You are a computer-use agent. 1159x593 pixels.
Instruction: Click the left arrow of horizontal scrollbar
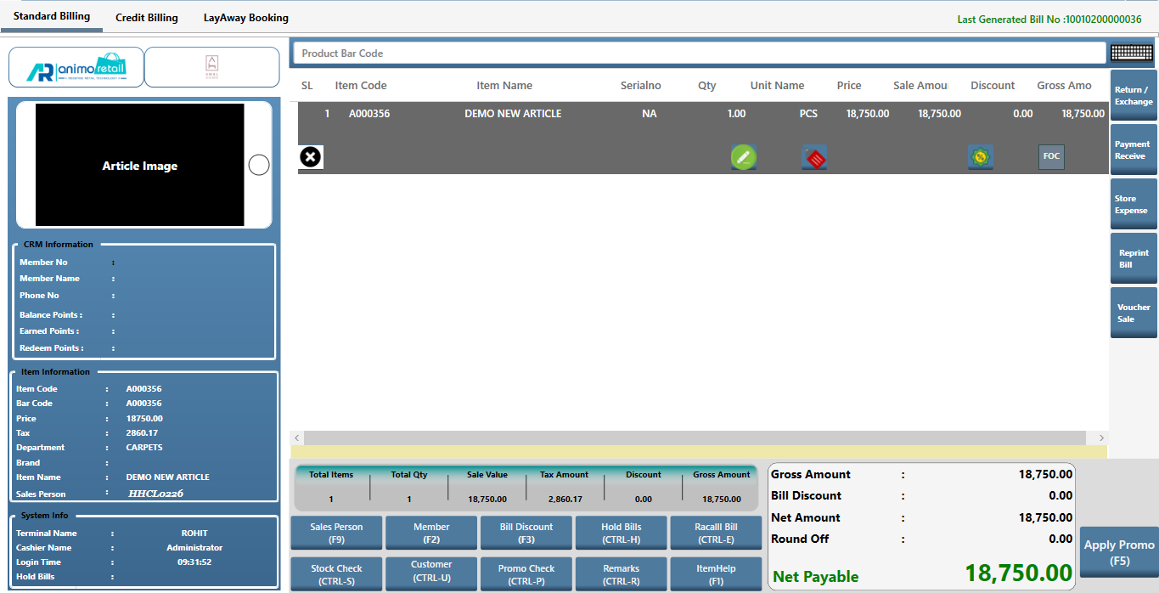[x=296, y=438]
